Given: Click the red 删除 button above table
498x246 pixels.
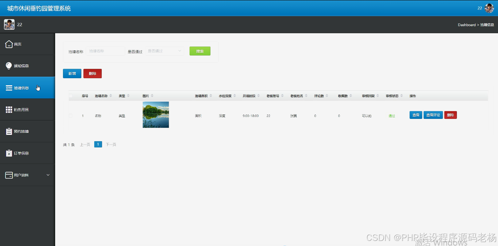Looking at the screenshot, I should pos(92,74).
